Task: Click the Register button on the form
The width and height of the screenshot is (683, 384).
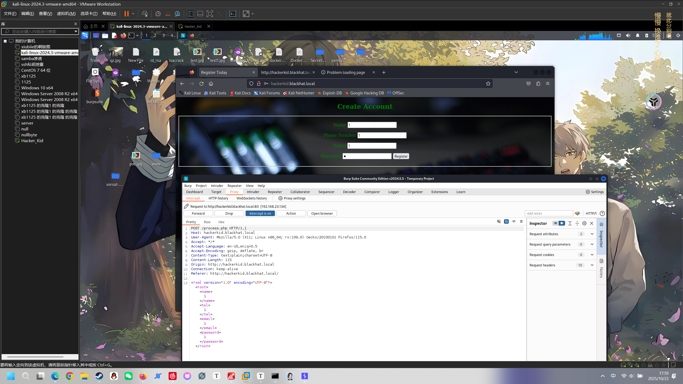Action: click(x=401, y=156)
